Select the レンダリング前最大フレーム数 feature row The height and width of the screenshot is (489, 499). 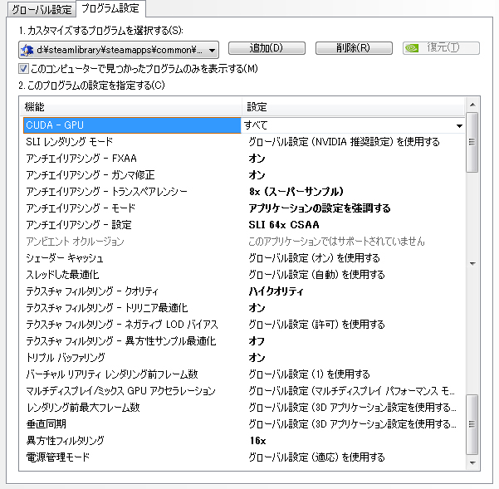(83, 408)
